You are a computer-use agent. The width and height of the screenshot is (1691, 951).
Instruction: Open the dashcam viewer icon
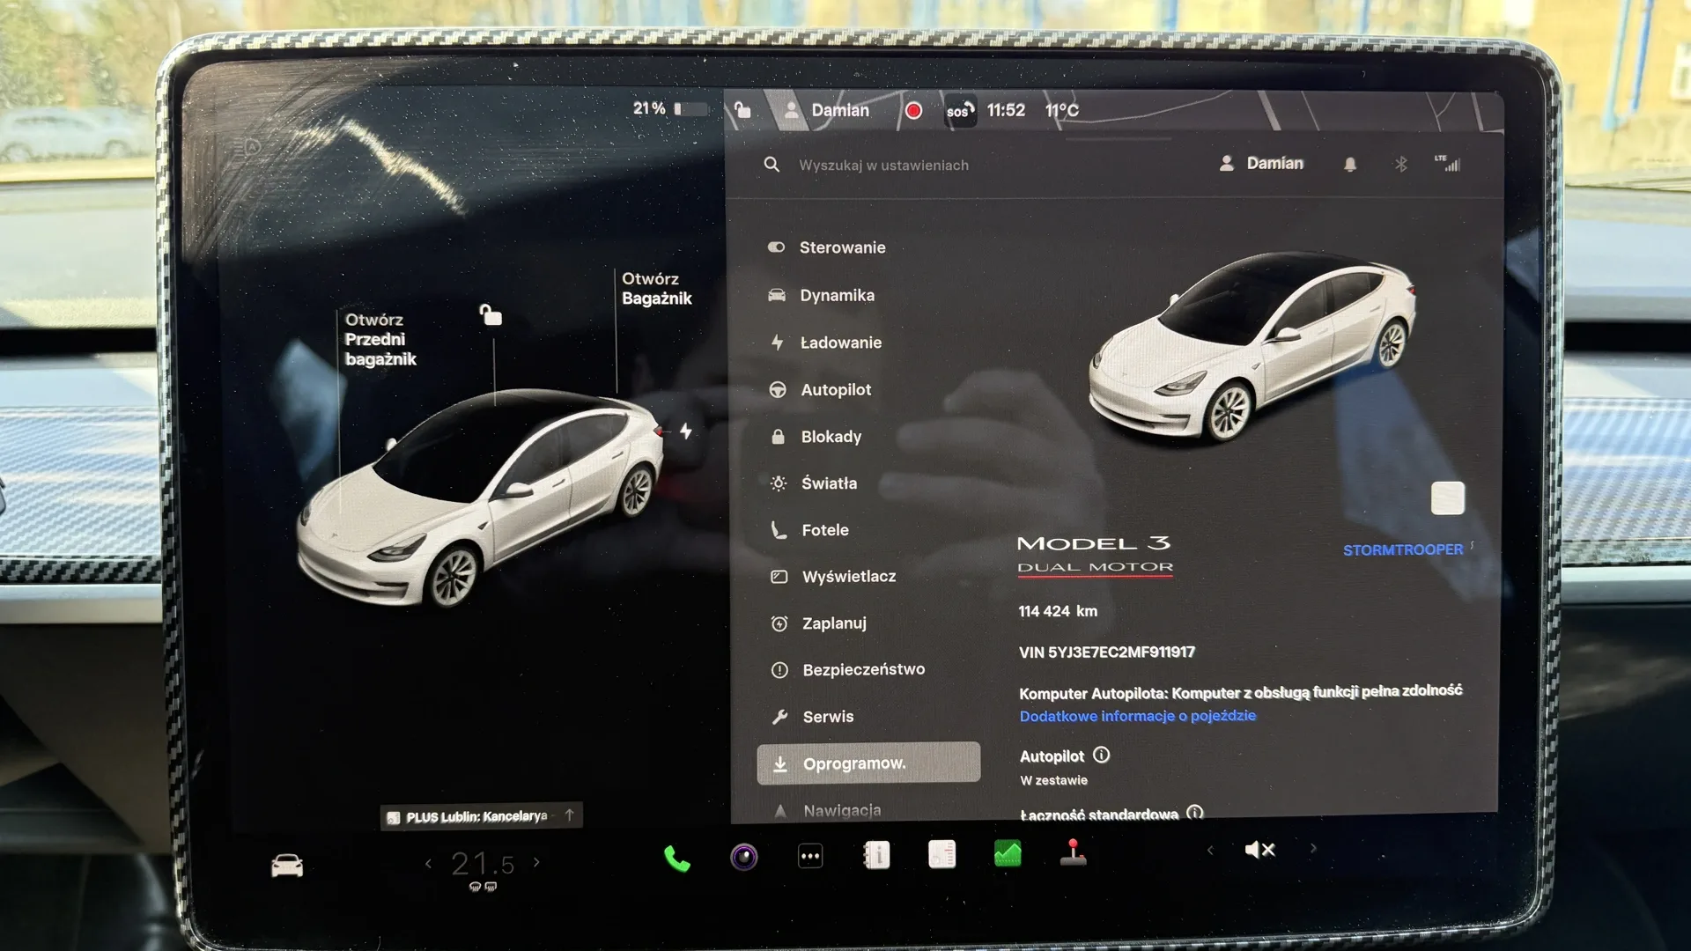pos(746,855)
